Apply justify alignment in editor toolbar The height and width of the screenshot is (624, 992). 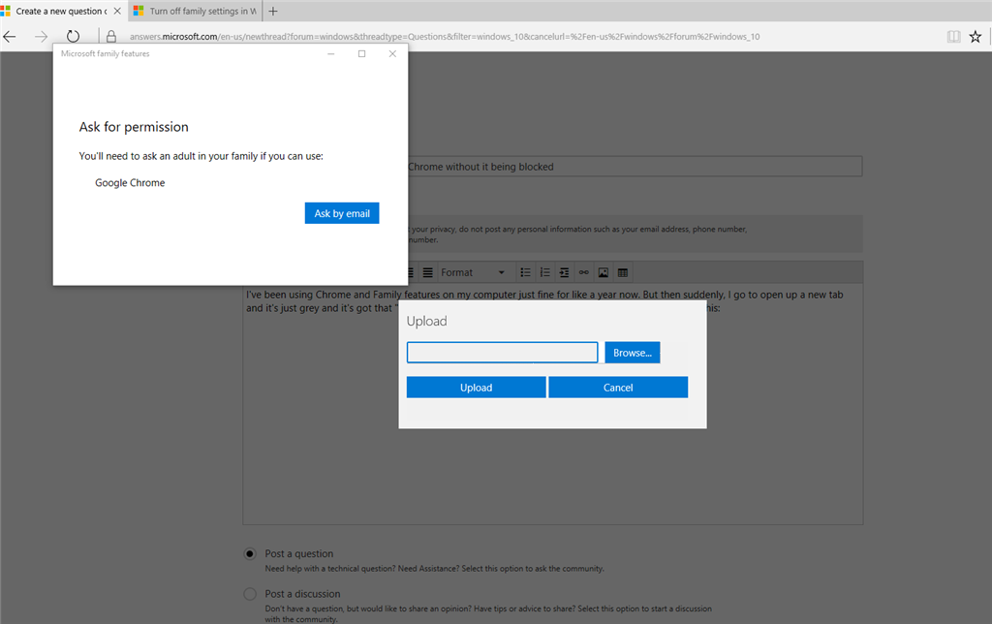tap(427, 273)
